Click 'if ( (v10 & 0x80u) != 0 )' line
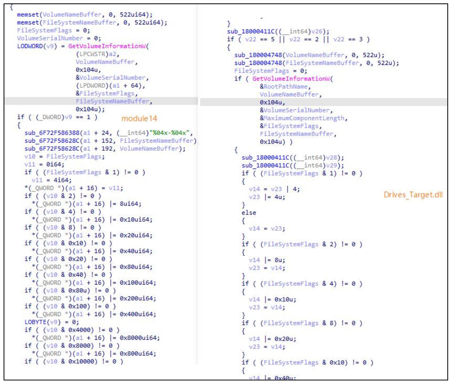Image resolution: width=453 pixels, height=386 pixels. point(70,291)
